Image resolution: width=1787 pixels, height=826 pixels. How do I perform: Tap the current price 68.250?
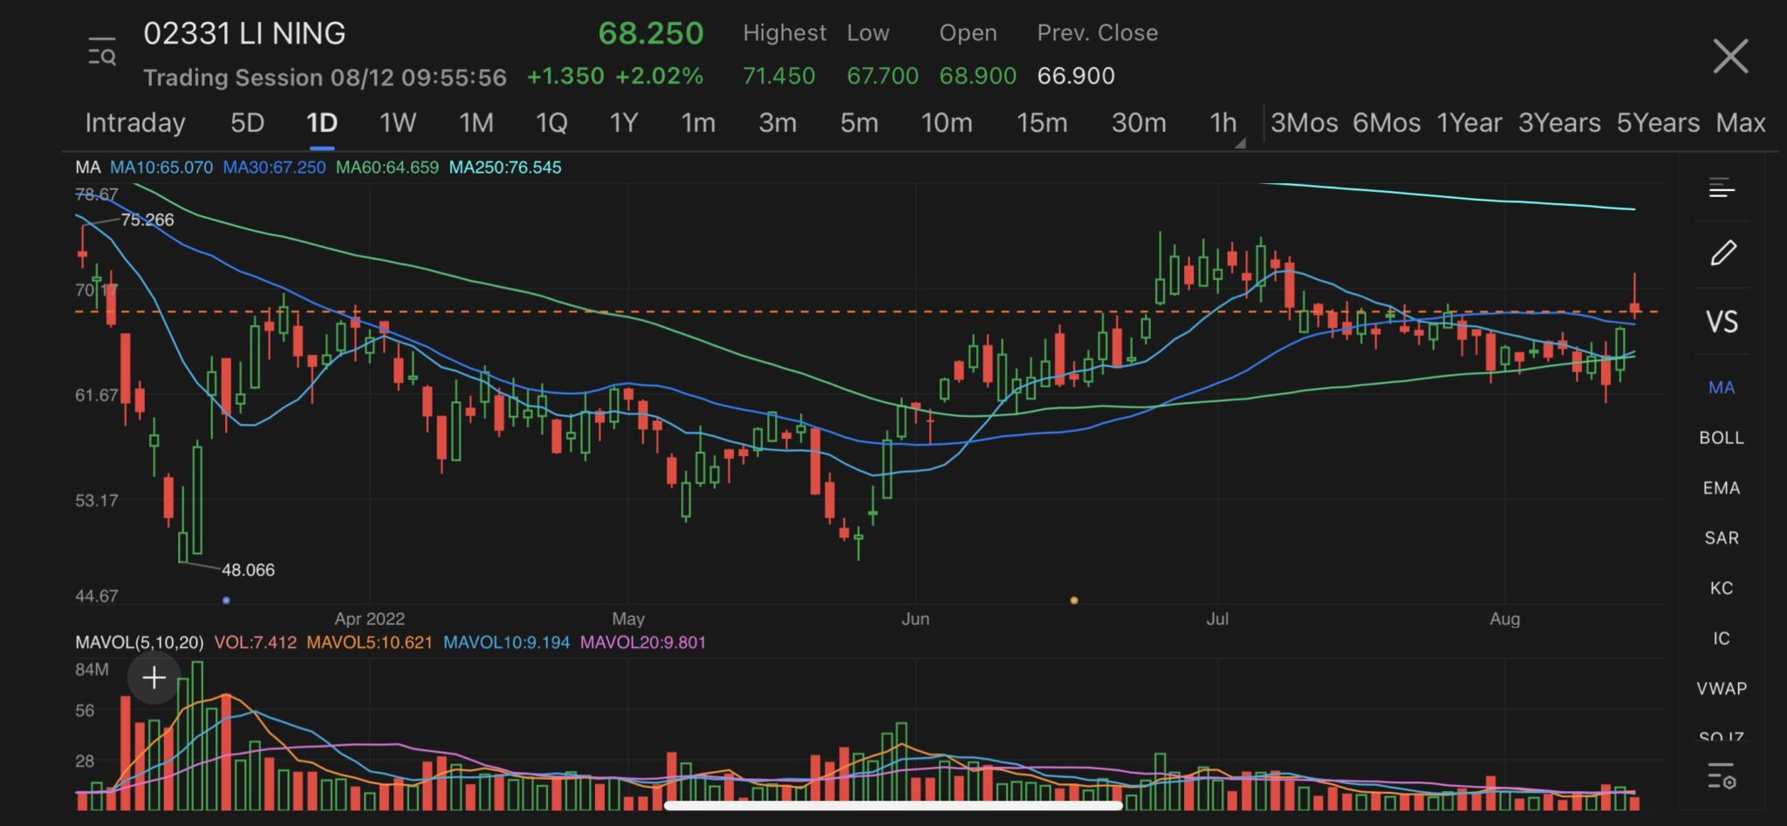[x=651, y=33]
